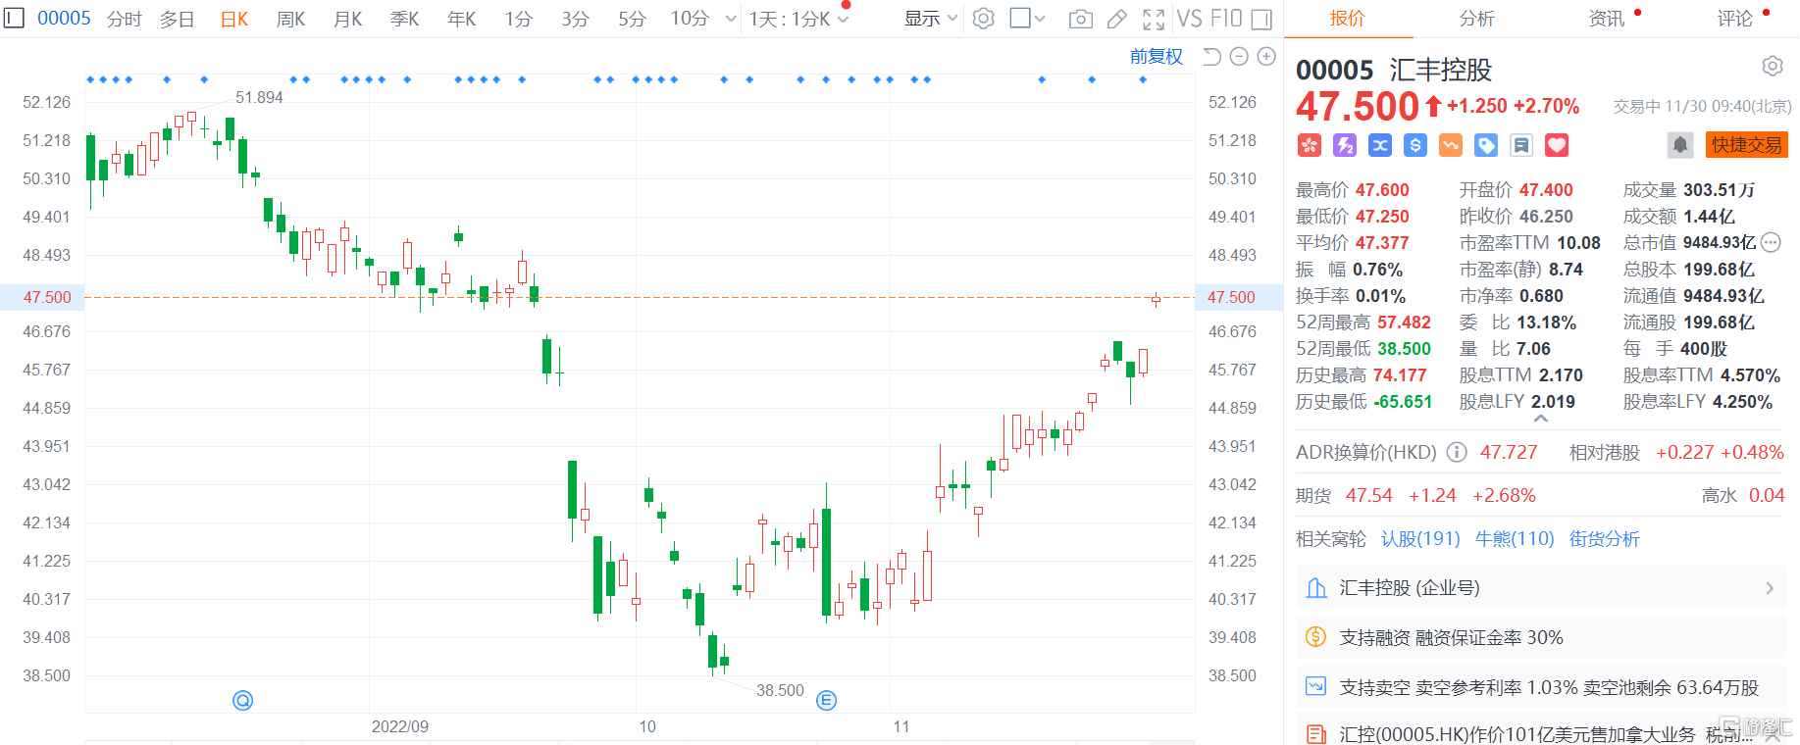
Task: Zoom out chart with minus icon
Action: click(1239, 57)
